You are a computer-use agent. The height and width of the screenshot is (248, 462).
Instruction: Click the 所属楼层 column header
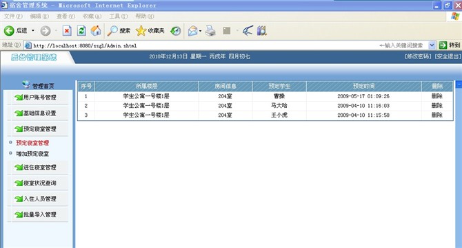(x=146, y=87)
